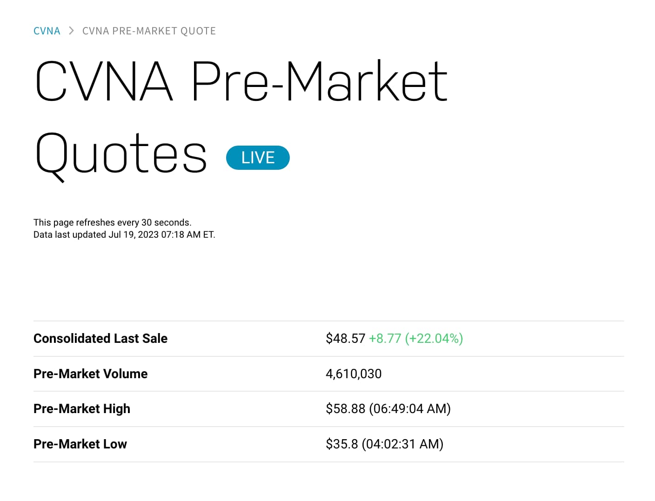Screen dimensions: 655x501
Task: Click the green +22.04% percent change
Action: 434,338
